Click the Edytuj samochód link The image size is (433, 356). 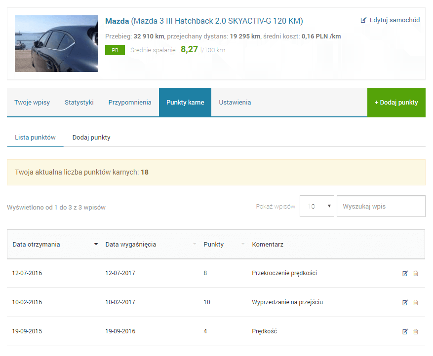391,20
